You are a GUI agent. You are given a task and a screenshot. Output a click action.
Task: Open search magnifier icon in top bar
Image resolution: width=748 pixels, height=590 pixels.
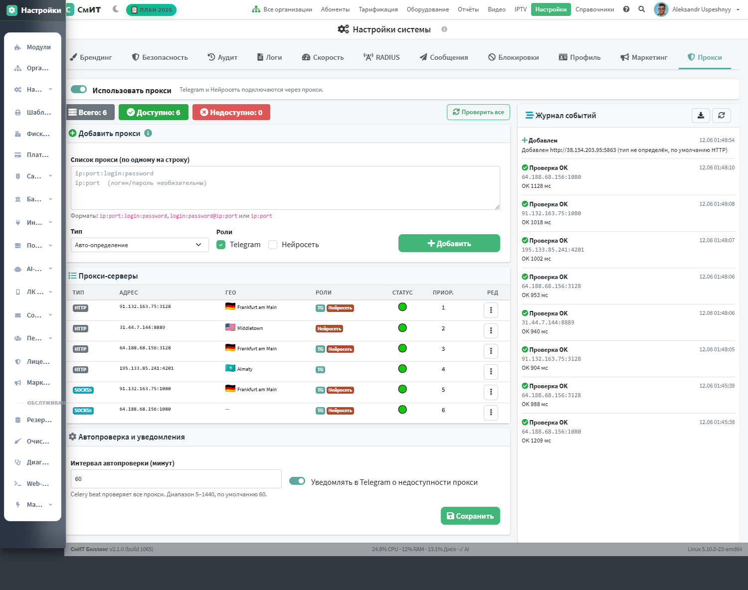(x=642, y=9)
